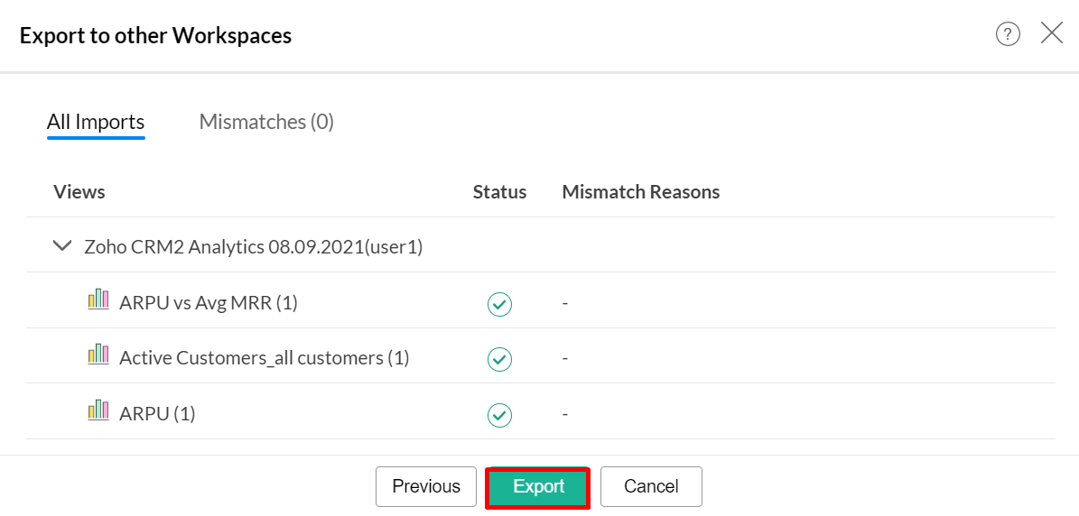Image resolution: width=1079 pixels, height=516 pixels.
Task: Select the Zoho CRM2 Analytics 08.09.2021(user1) row label
Action: tap(253, 246)
